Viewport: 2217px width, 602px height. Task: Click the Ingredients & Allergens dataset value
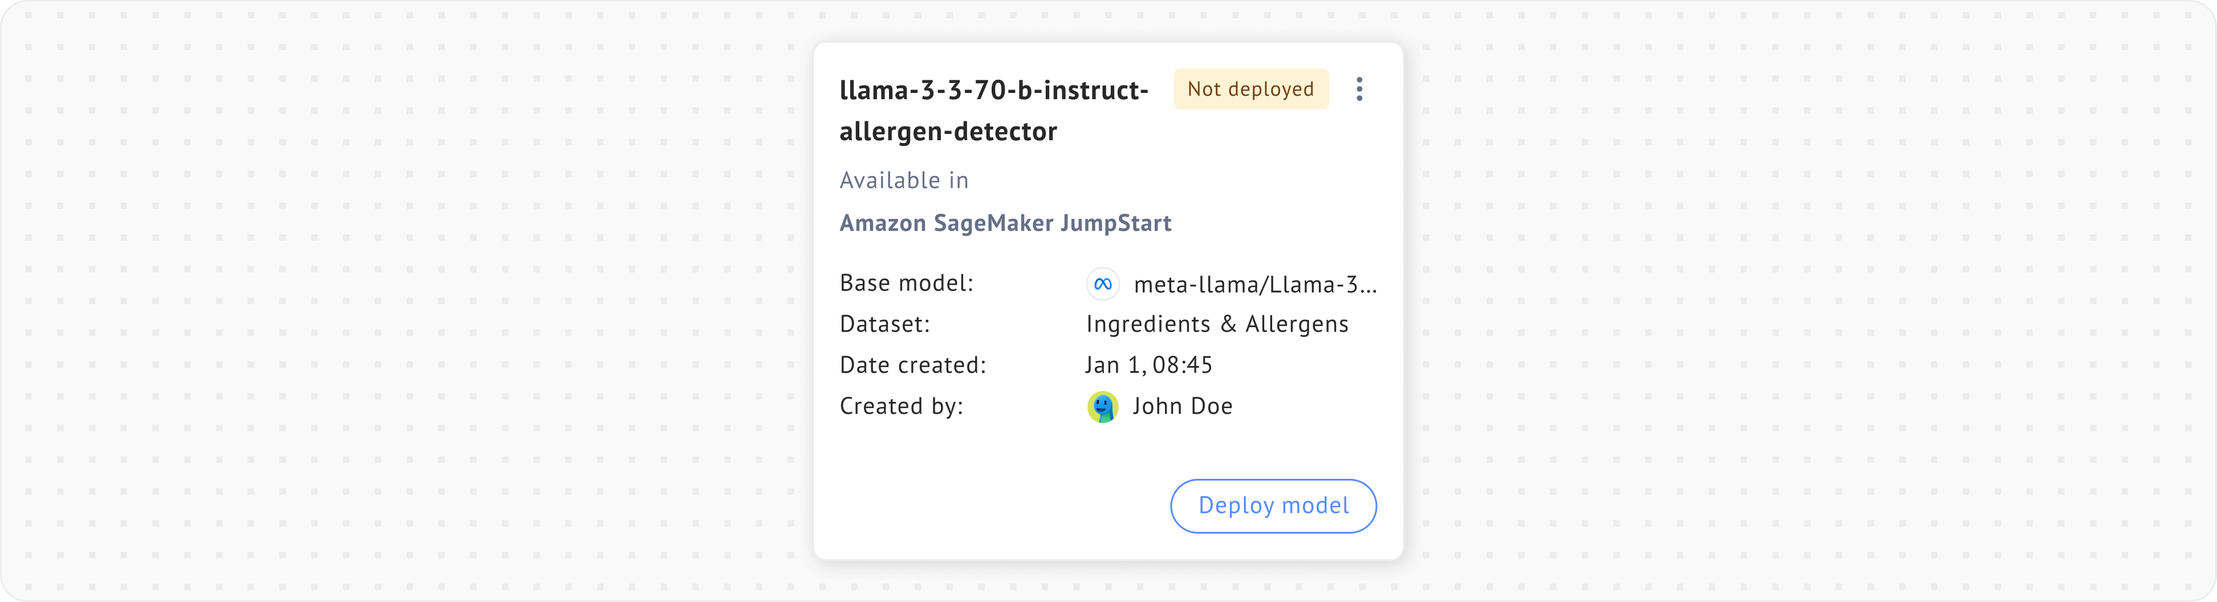point(1217,324)
